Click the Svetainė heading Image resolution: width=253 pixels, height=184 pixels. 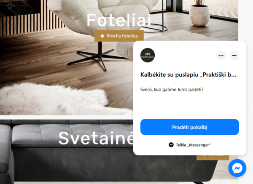pyautogui.click(x=96, y=138)
